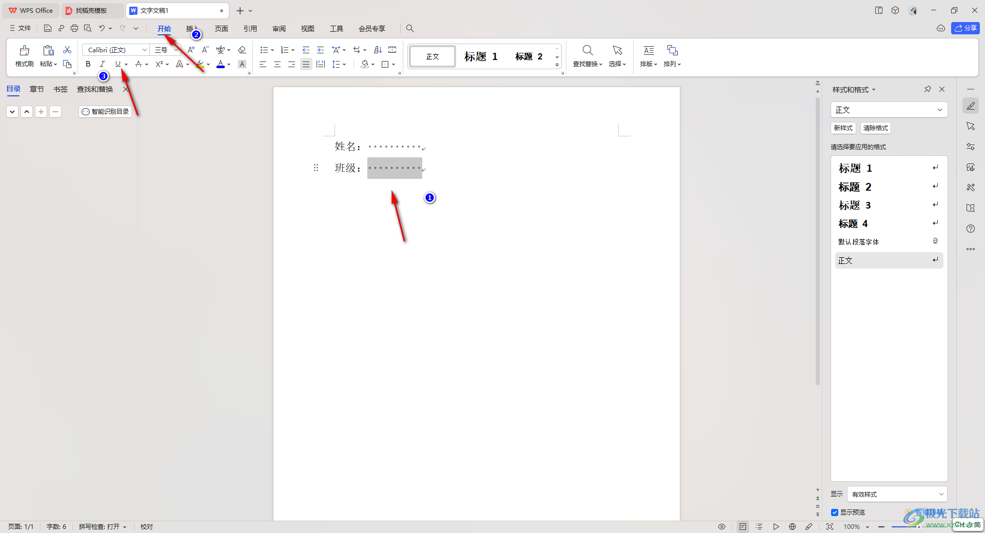Click the Paste clipboard icon

[x=48, y=50]
